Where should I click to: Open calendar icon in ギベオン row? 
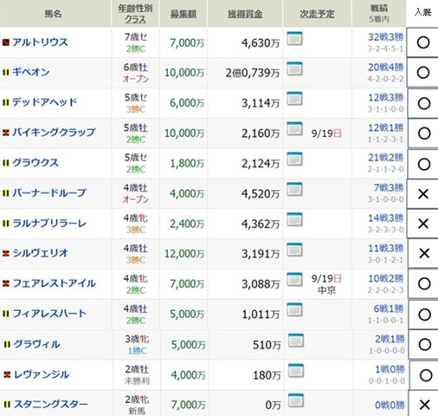click(x=294, y=68)
